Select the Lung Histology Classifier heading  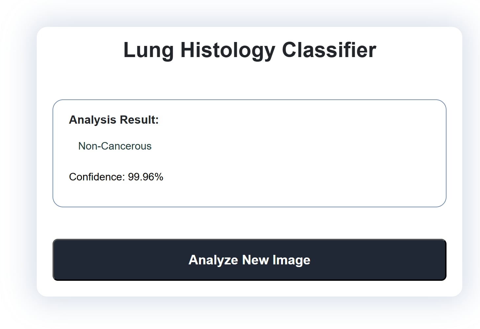point(250,50)
